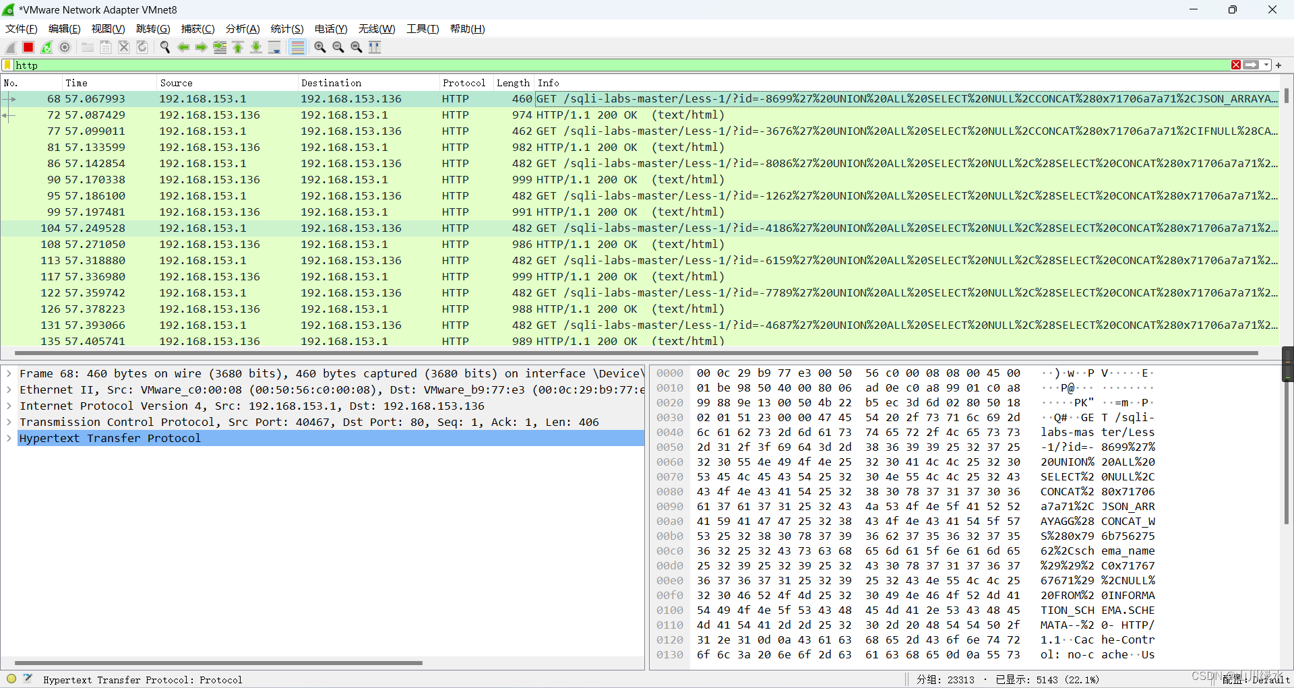The image size is (1294, 688).
Task: Jump to the last packet
Action: click(256, 47)
